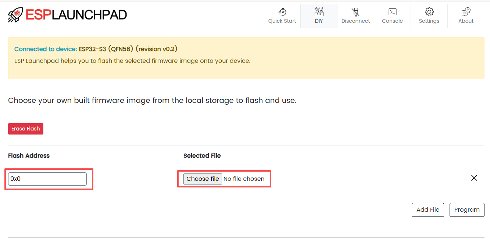Screen dimensions: 490x240
Task: Click the ESP Launchpad rocket logo
Action: 15,15
